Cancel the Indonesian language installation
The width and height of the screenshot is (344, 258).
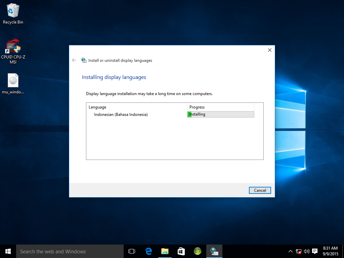(x=260, y=190)
